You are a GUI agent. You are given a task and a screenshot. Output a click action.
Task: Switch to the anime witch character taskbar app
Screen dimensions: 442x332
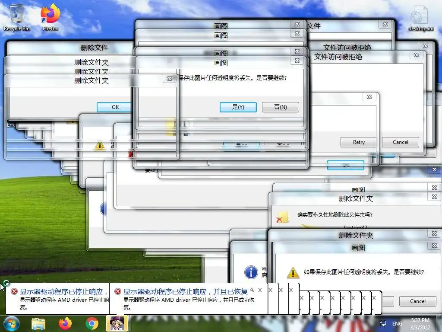117,323
